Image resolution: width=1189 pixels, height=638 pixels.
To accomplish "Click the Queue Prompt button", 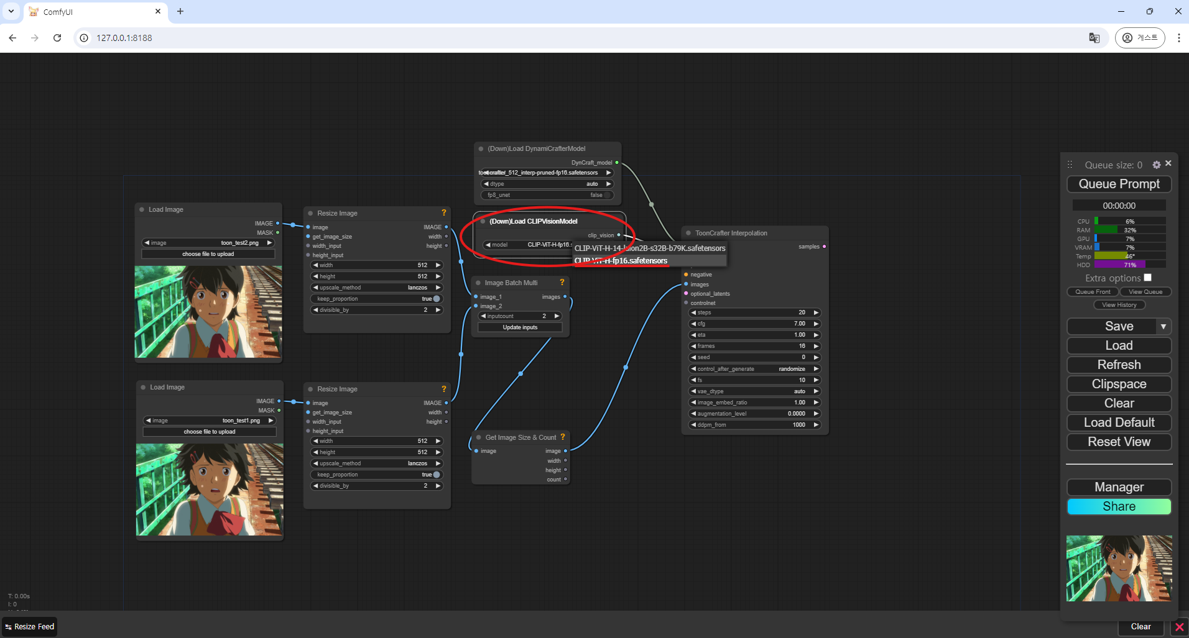I will (x=1119, y=184).
